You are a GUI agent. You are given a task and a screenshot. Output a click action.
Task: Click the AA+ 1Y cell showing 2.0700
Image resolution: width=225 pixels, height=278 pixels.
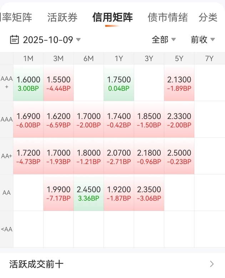[119, 156]
